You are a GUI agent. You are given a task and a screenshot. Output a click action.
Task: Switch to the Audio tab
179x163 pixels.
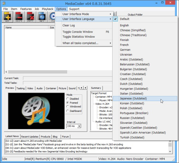tap(39, 88)
